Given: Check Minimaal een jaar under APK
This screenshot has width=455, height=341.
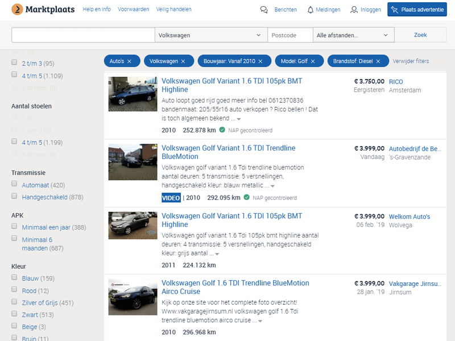Looking at the screenshot, I should [15, 227].
